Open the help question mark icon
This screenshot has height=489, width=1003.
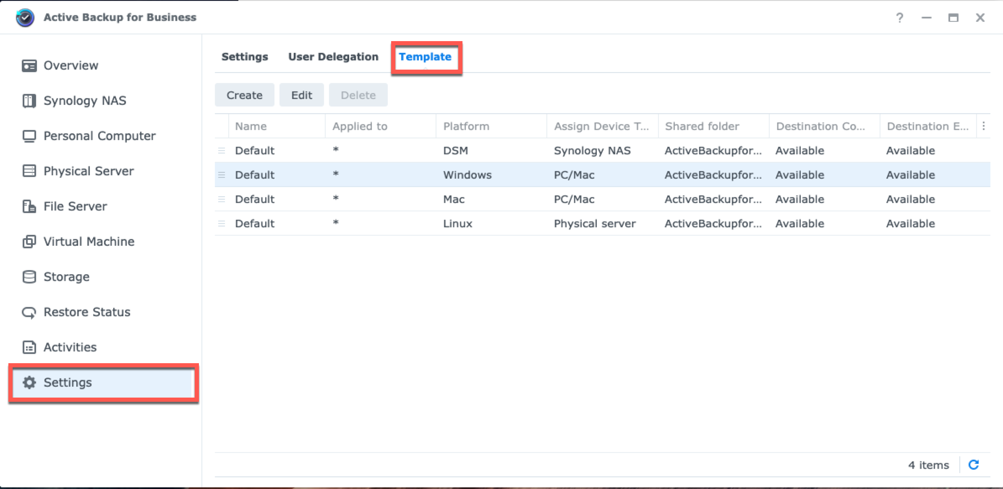899,18
